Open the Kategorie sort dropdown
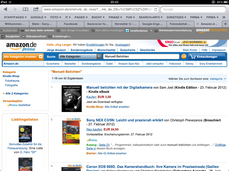This screenshot has width=229, height=171. coord(218,79)
